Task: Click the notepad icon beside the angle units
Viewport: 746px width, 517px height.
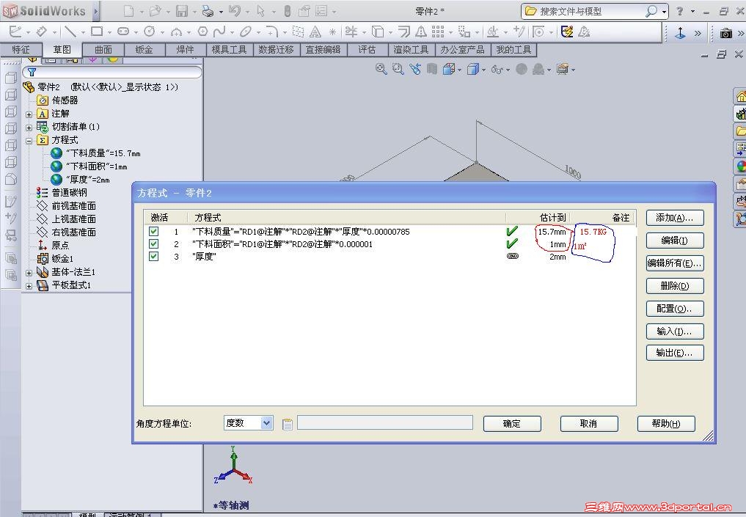Action: coord(288,424)
